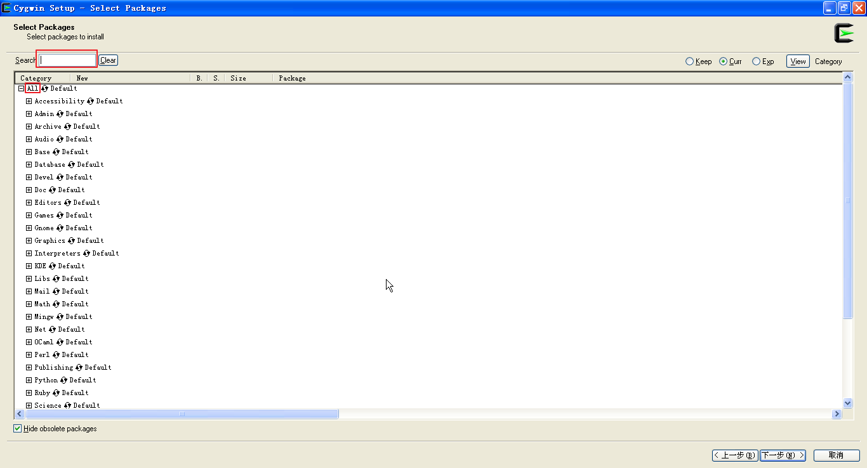The width and height of the screenshot is (867, 468).
Task: Expand the Net category
Action: [29, 330]
